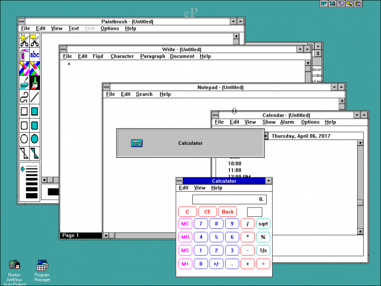Open the Calendar window control menu box
The height and width of the screenshot is (286, 381).
coord(215,115)
